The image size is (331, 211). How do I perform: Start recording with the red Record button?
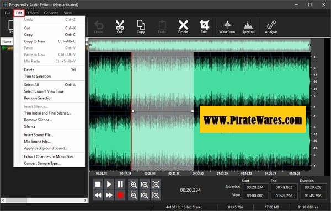tap(120, 196)
